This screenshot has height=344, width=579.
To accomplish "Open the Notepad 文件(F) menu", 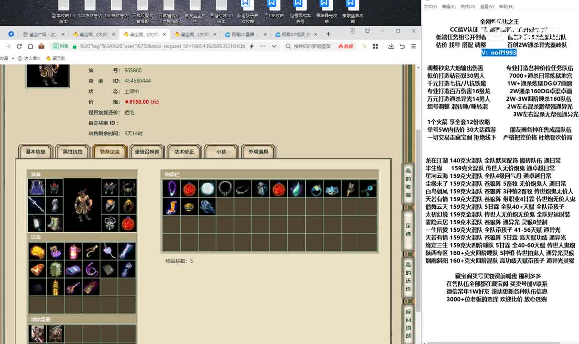I will [430, 7].
